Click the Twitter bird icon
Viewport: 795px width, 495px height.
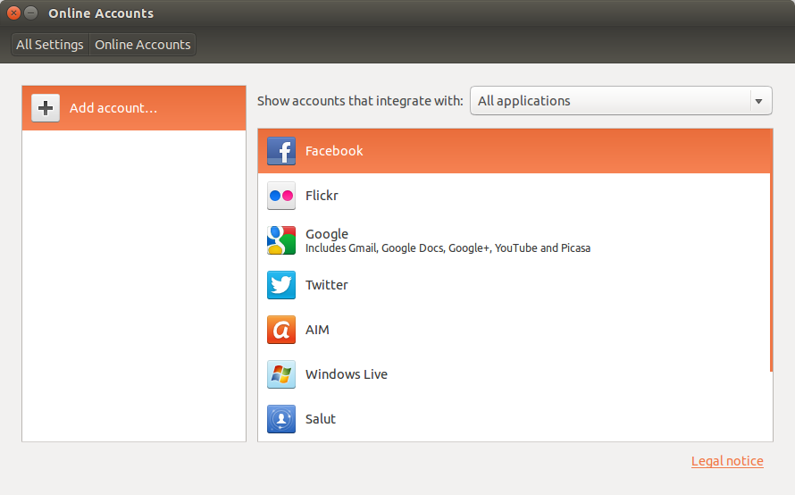click(x=280, y=284)
